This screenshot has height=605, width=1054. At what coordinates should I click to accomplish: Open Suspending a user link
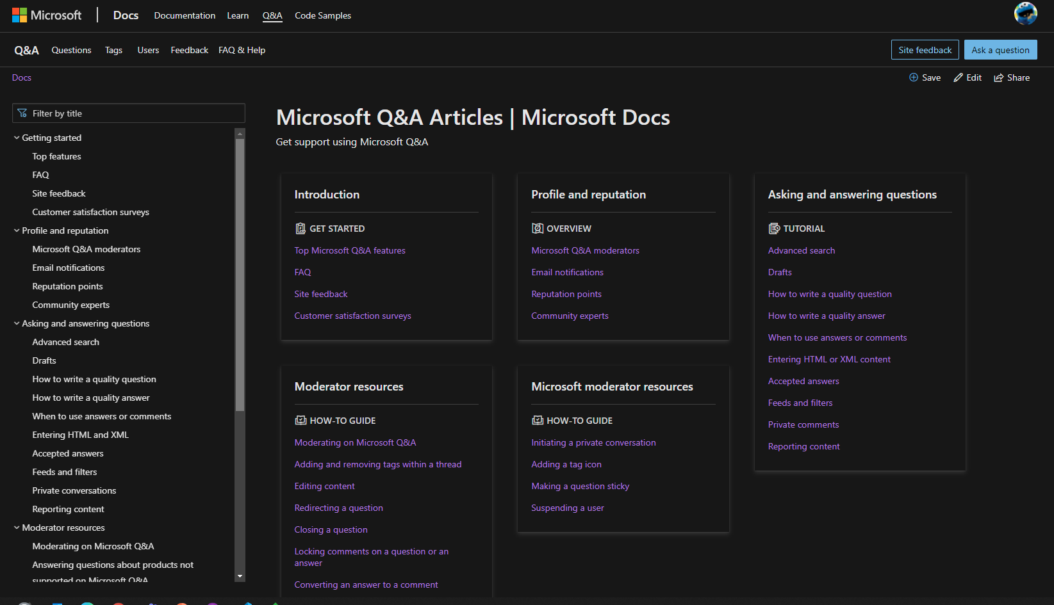coord(568,508)
